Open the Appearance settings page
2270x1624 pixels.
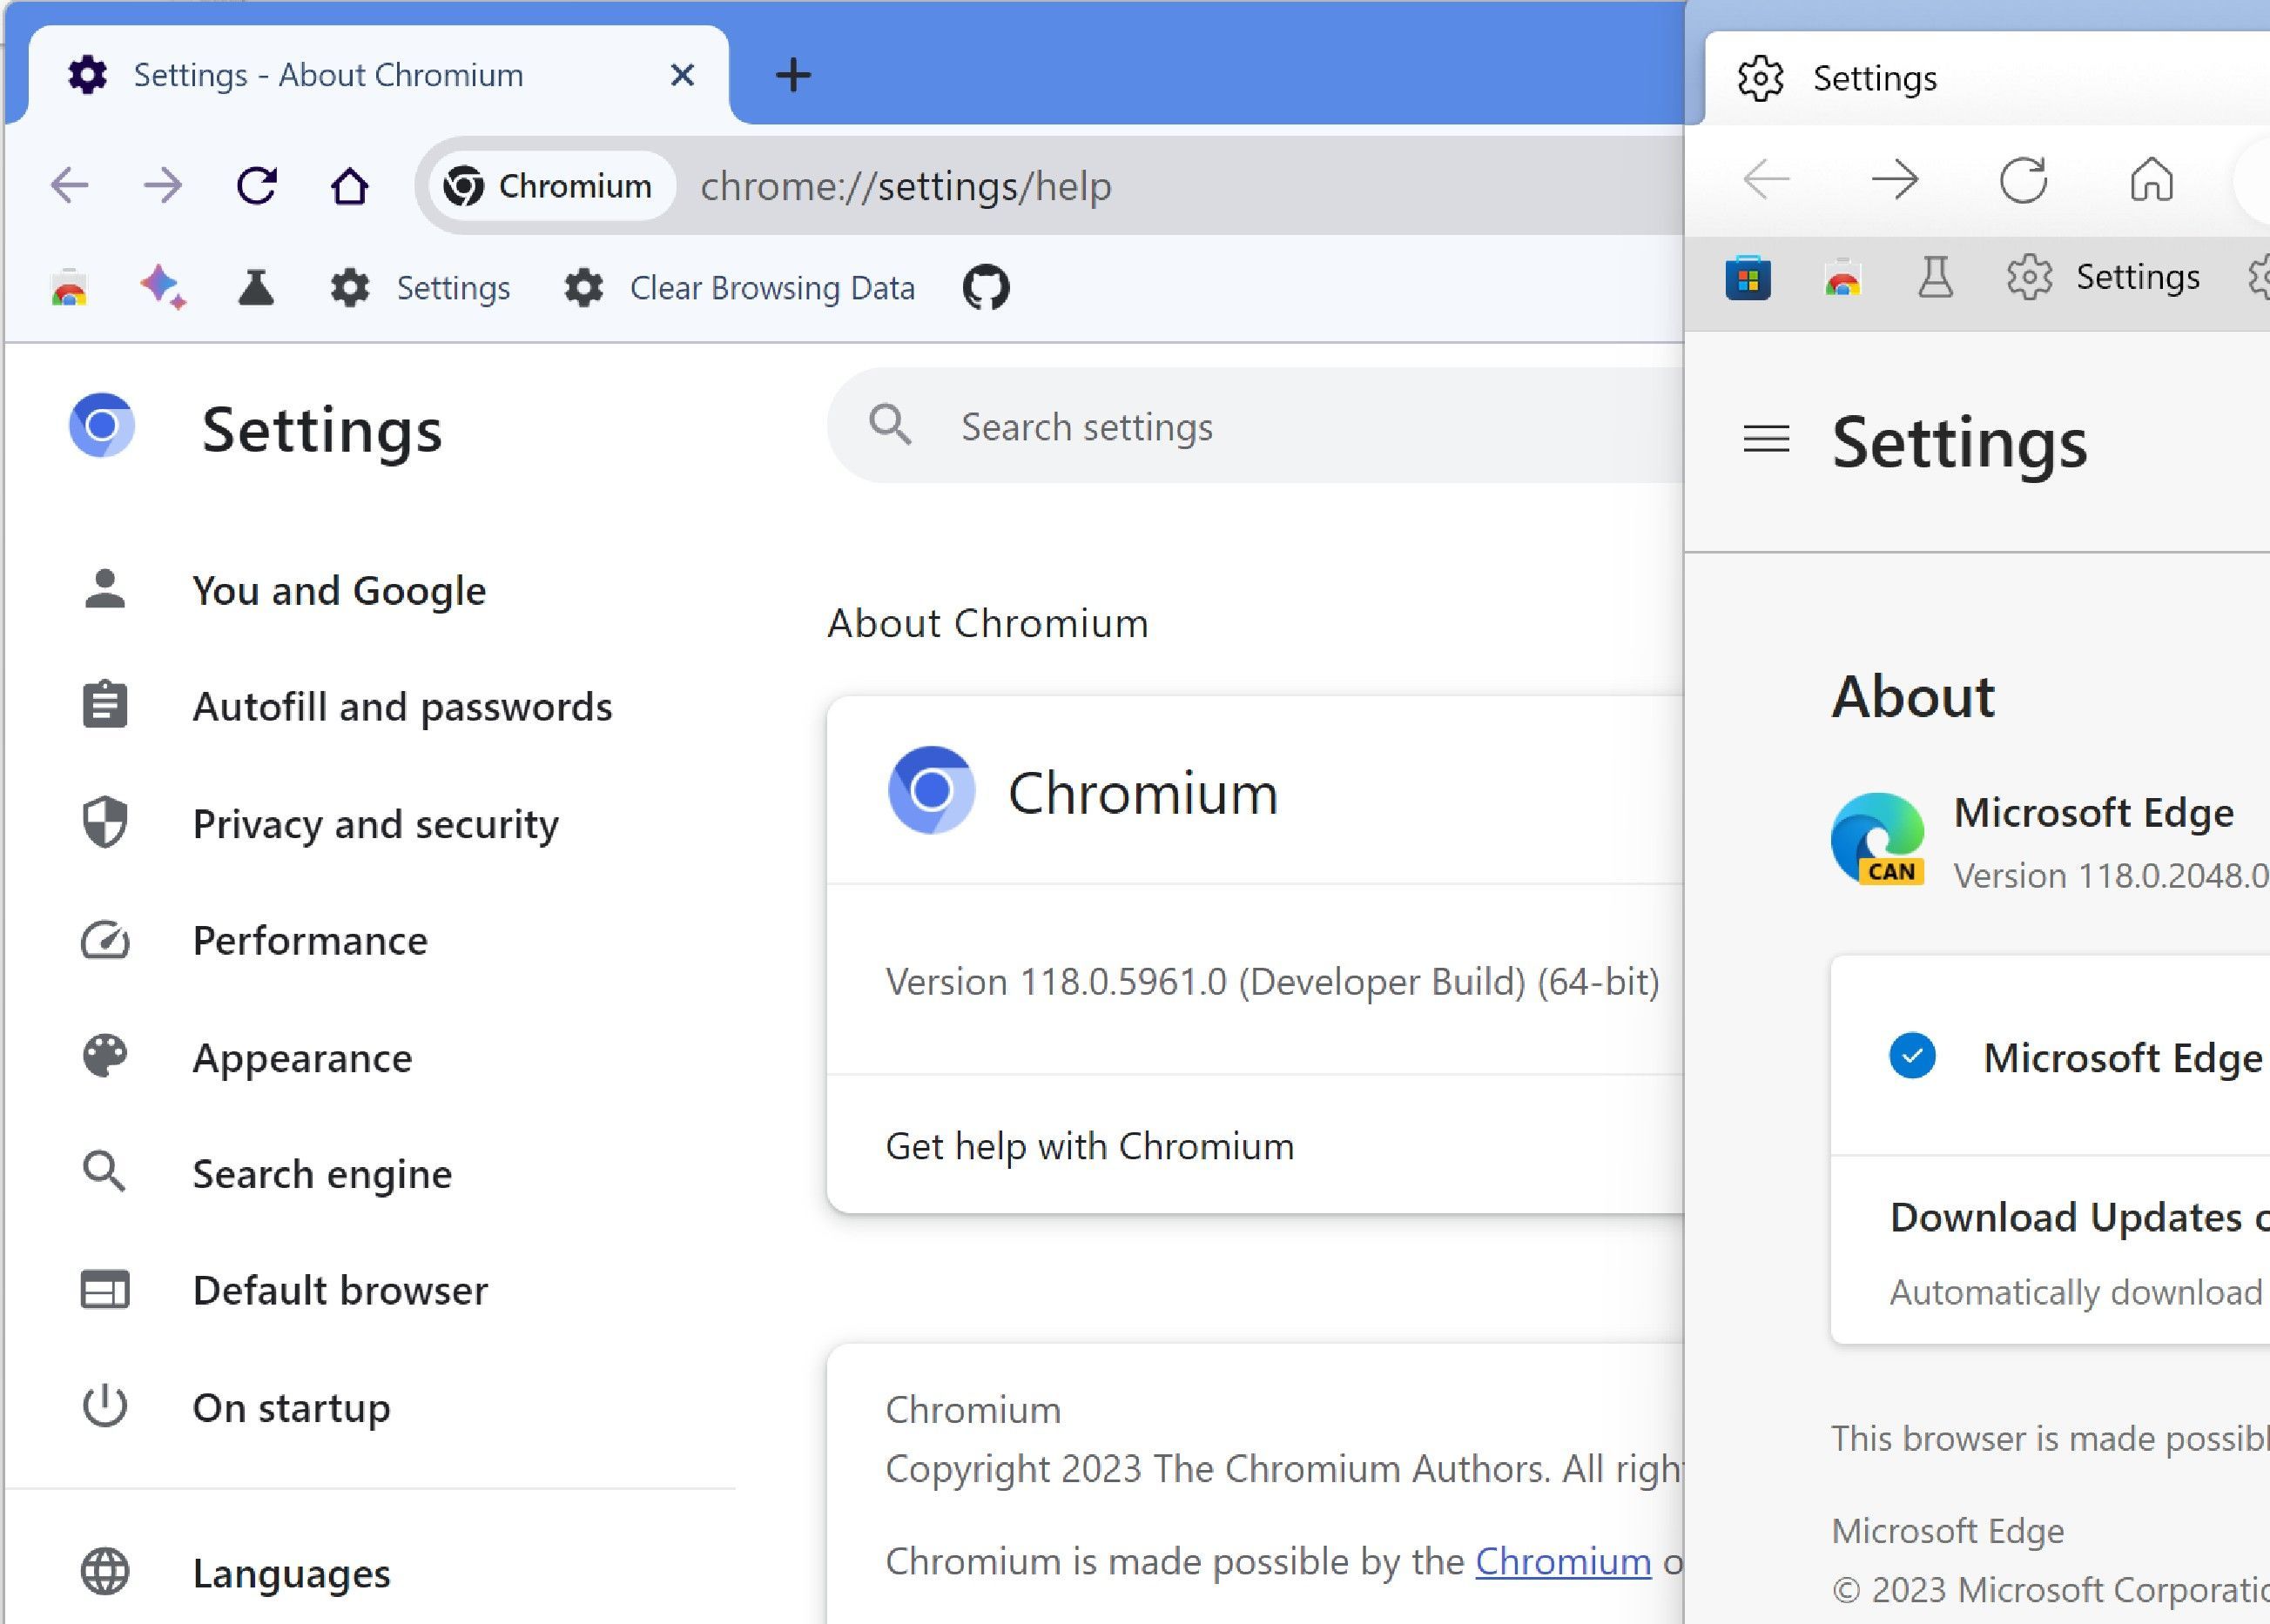click(x=302, y=1058)
